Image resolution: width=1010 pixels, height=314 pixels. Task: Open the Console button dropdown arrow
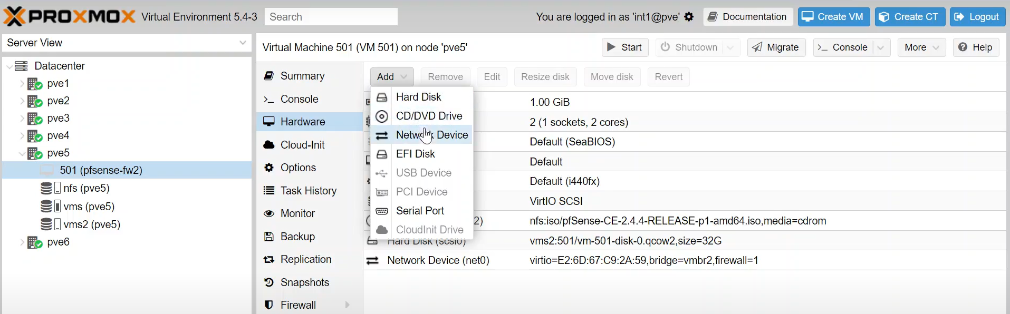coord(880,47)
